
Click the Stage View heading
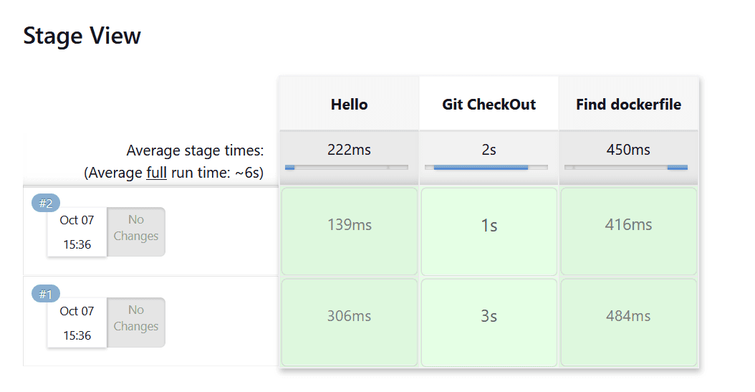click(x=82, y=36)
